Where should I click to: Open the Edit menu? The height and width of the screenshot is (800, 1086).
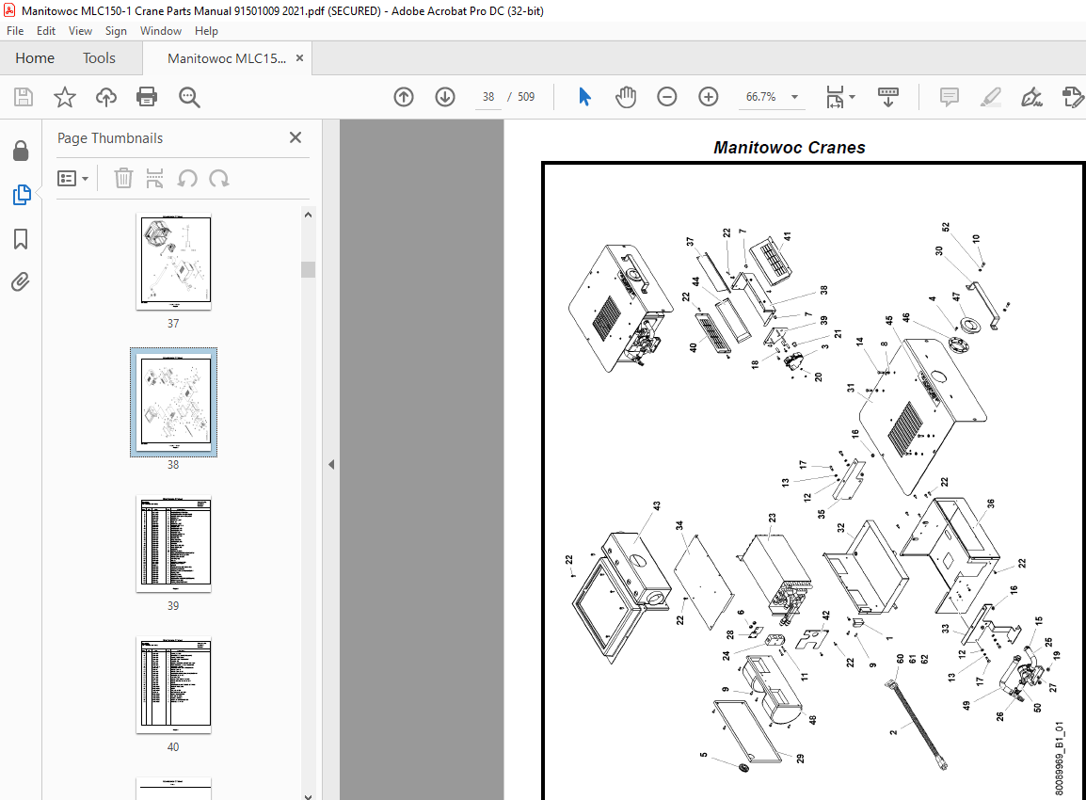[x=46, y=30]
